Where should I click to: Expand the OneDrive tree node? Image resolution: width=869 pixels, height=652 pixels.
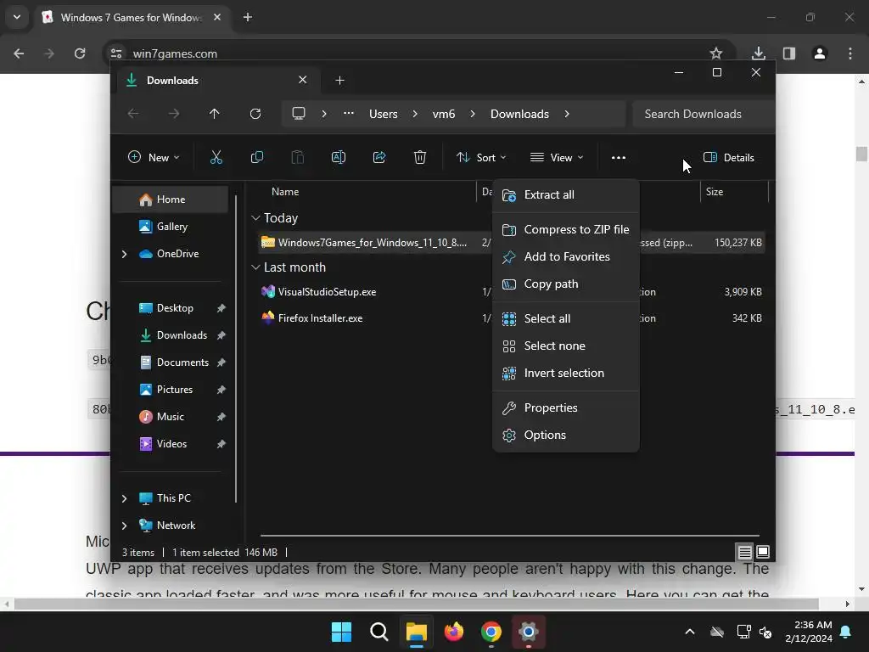[x=124, y=254]
